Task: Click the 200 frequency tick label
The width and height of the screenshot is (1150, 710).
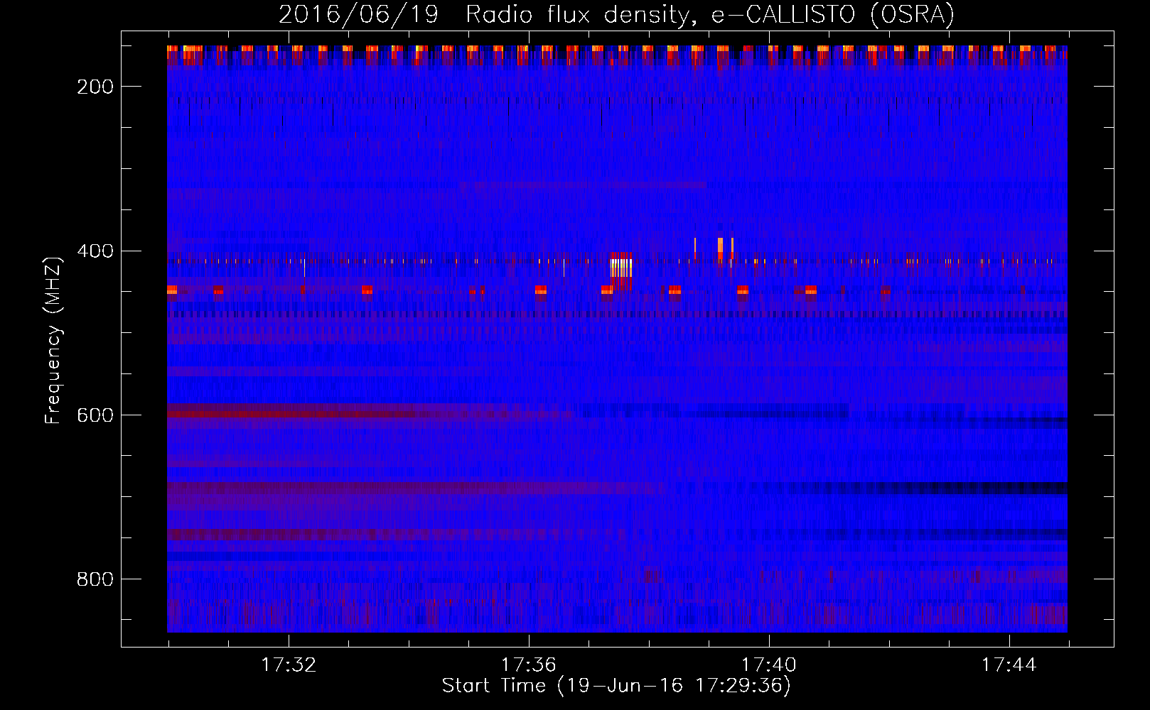Action: [95, 87]
